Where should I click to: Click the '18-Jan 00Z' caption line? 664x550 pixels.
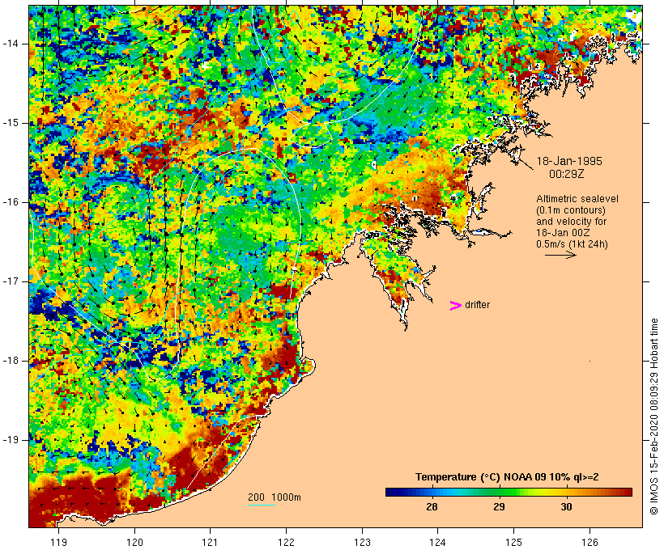(x=563, y=233)
